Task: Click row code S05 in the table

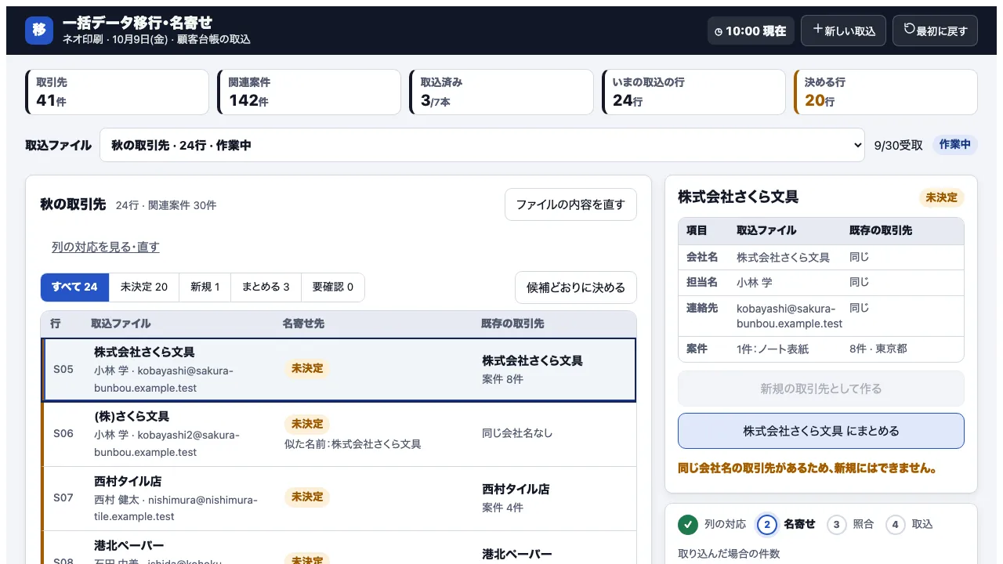Action: click(x=63, y=369)
